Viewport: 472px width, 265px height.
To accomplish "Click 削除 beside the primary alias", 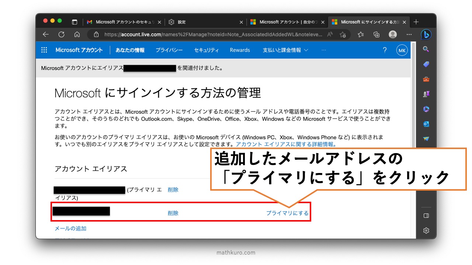I will pyautogui.click(x=173, y=190).
